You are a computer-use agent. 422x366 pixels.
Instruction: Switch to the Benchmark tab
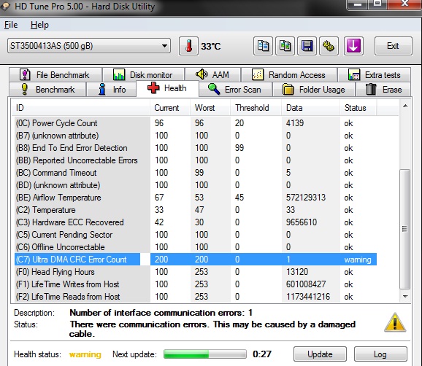tap(47, 90)
